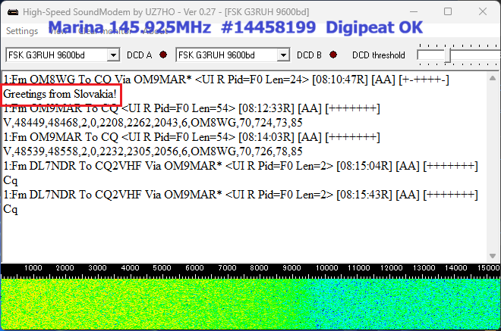The height and width of the screenshot is (331, 501).
Task: Click monitor scrollbar up arrow
Action: point(493,78)
